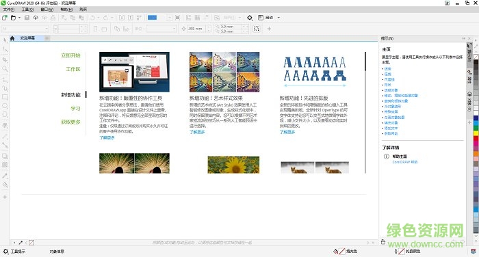The width and height of the screenshot is (479, 257).
Task: Expand the arrow next to the Open folder icon
Action: (x=20, y=18)
